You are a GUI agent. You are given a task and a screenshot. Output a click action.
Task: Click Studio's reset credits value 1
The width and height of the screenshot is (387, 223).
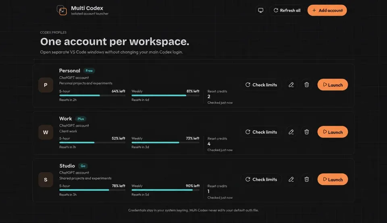pos(208,192)
